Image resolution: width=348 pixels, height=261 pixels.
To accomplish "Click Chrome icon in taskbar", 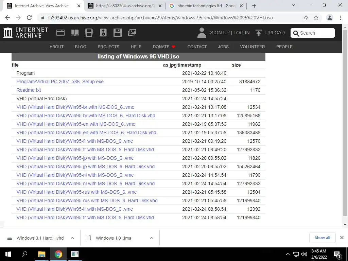I will 58,254.
